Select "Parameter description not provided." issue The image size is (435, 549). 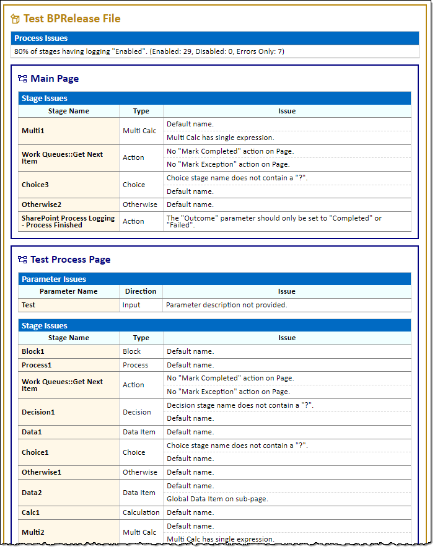click(x=227, y=305)
